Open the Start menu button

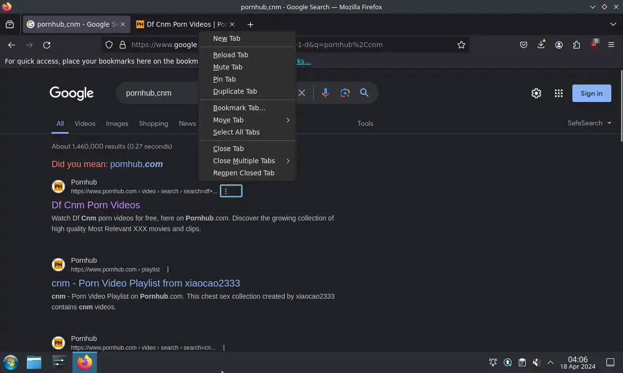(11, 362)
